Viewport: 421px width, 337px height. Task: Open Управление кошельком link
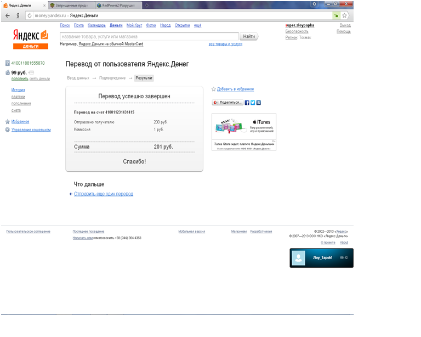click(31, 130)
